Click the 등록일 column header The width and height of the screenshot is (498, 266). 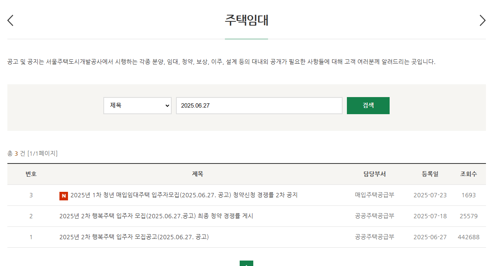pyautogui.click(x=430, y=174)
